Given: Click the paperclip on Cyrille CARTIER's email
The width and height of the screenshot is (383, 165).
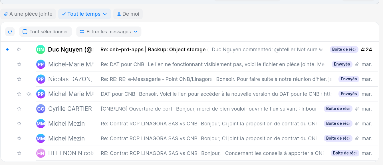Looking at the screenshot, I should click(357, 109).
